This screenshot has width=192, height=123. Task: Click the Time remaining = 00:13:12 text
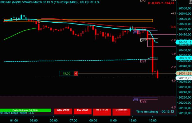[x=155, y=112]
